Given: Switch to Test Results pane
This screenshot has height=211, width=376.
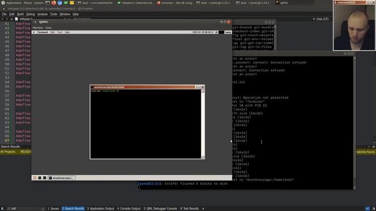Looking at the screenshot, I should pos(189,209).
